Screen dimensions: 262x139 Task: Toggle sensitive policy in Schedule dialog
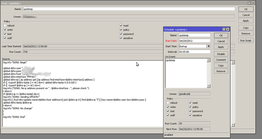(190, 115)
